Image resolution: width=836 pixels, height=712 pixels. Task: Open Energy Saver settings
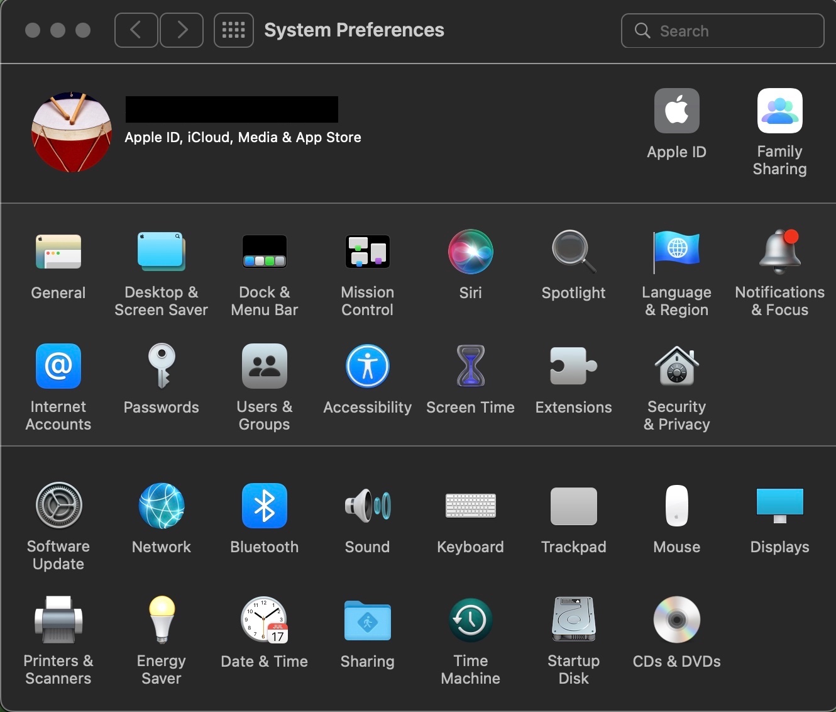pyautogui.click(x=162, y=620)
